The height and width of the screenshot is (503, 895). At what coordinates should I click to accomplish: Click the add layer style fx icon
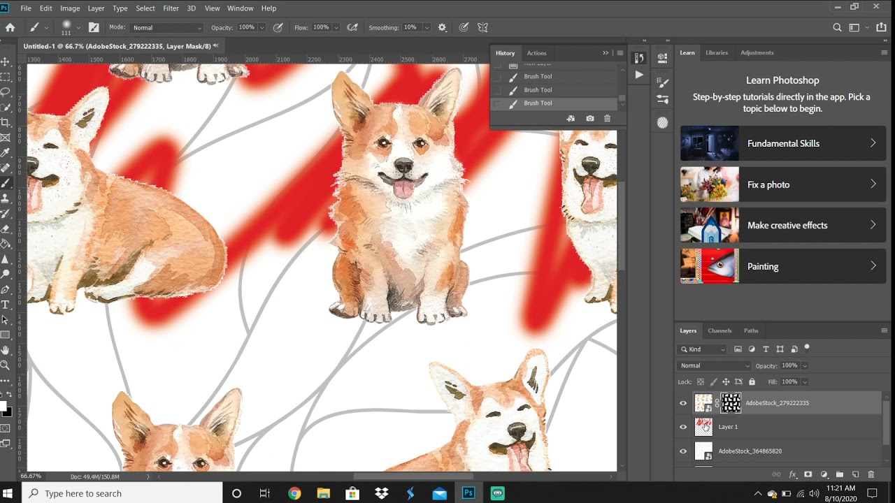coord(792,474)
